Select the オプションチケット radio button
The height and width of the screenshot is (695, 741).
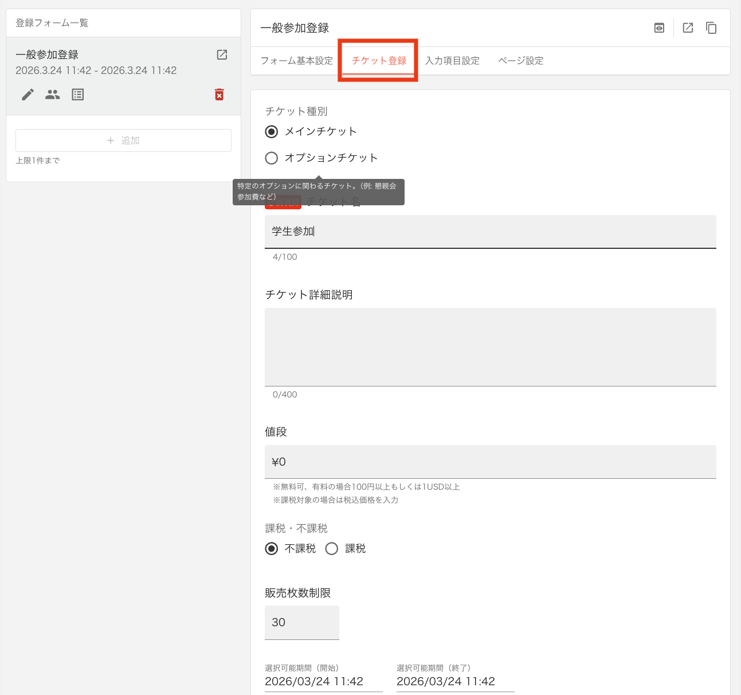pyautogui.click(x=272, y=158)
